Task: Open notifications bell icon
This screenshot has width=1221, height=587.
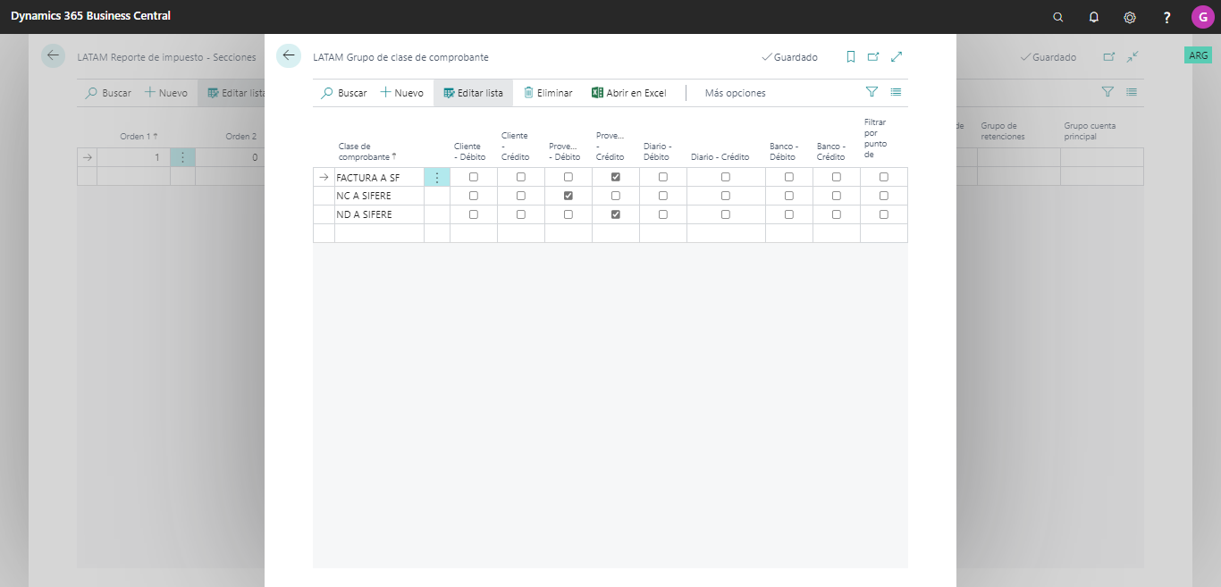Action: [1094, 17]
